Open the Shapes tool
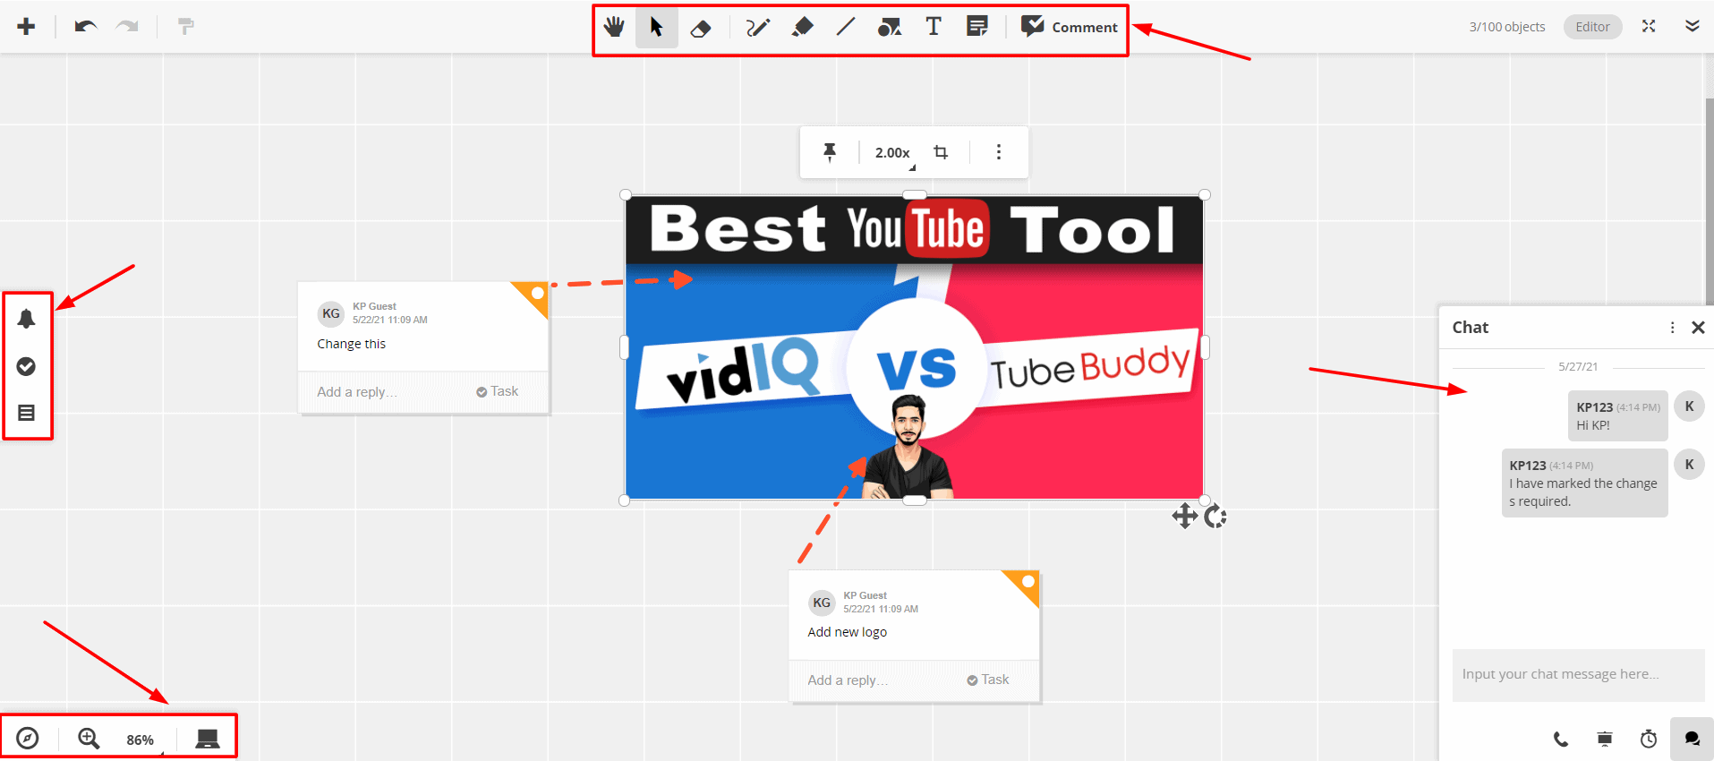The image size is (1714, 761). tap(889, 28)
